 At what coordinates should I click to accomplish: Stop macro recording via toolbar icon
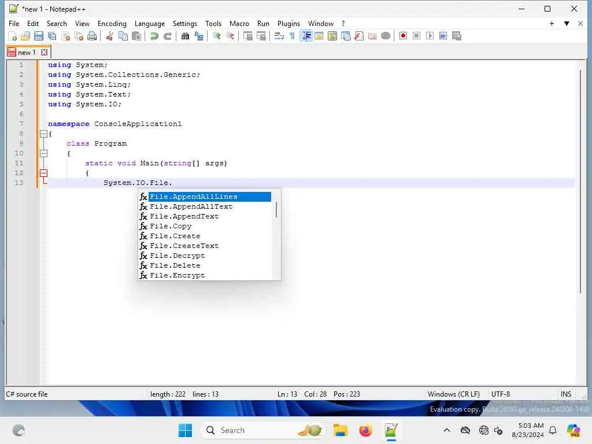coord(416,36)
